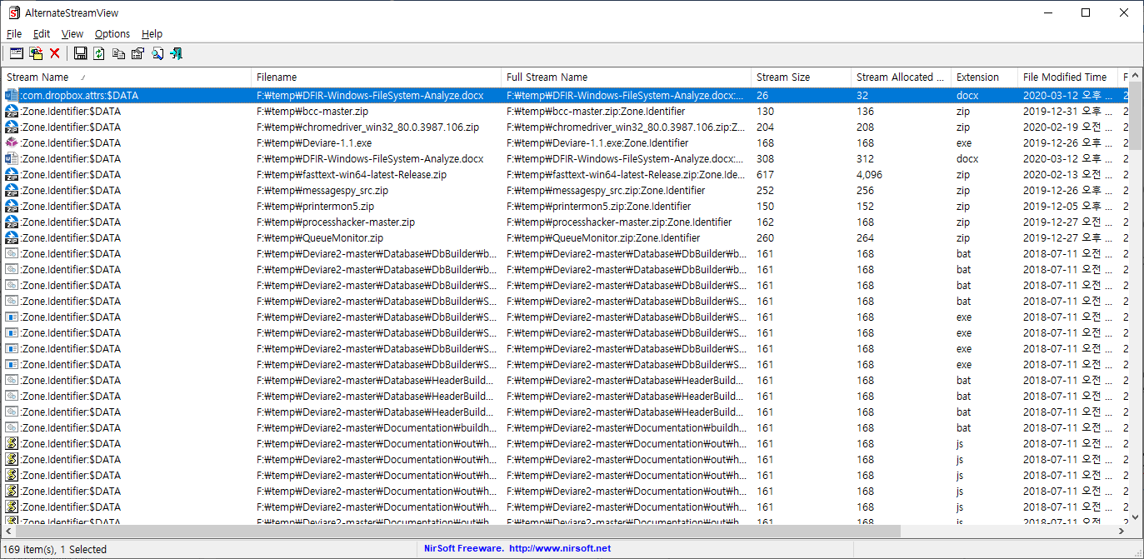Click the red X Delete Streams icon
1144x559 pixels.
pyautogui.click(x=55, y=53)
